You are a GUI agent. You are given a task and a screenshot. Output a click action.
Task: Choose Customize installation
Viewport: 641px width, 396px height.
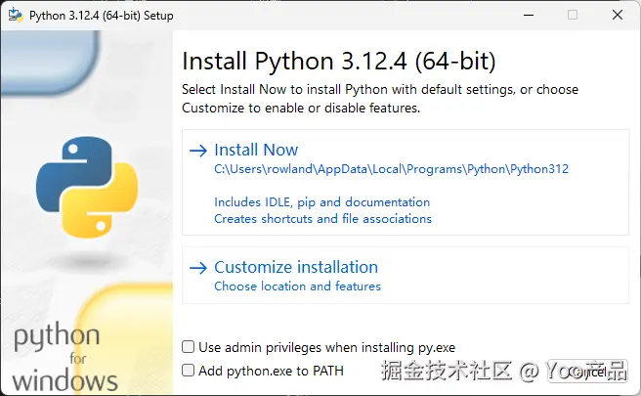tap(406, 276)
